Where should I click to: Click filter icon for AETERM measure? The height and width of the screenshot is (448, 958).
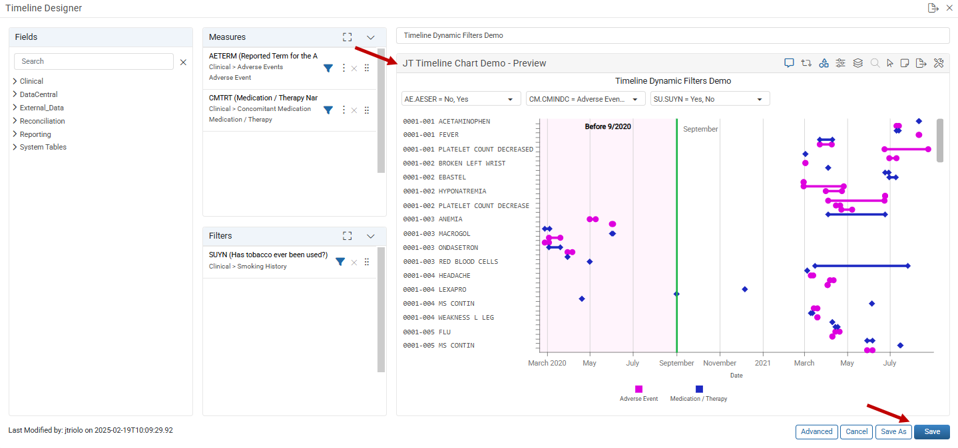pos(328,68)
